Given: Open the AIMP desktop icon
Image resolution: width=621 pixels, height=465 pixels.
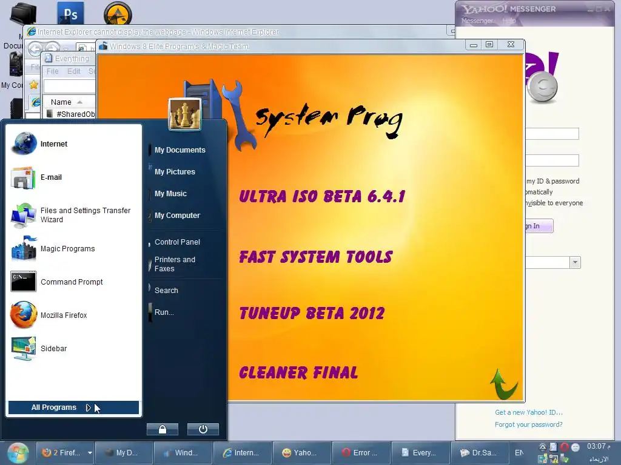Looking at the screenshot, I should (118, 14).
